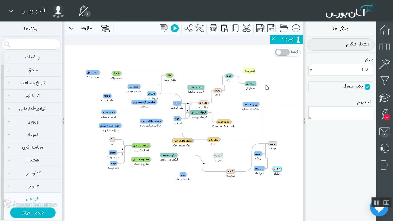
Task: Open the filter funnel icon in sidebar
Action: tap(385, 81)
